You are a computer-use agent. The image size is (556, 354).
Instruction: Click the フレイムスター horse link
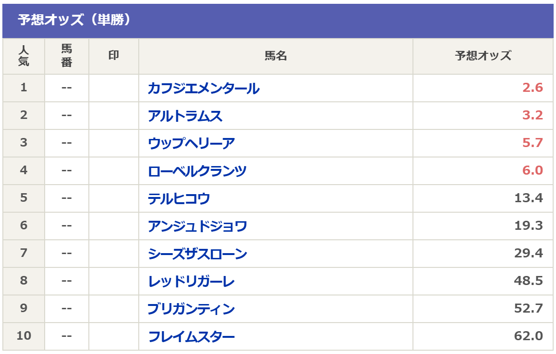click(191, 336)
